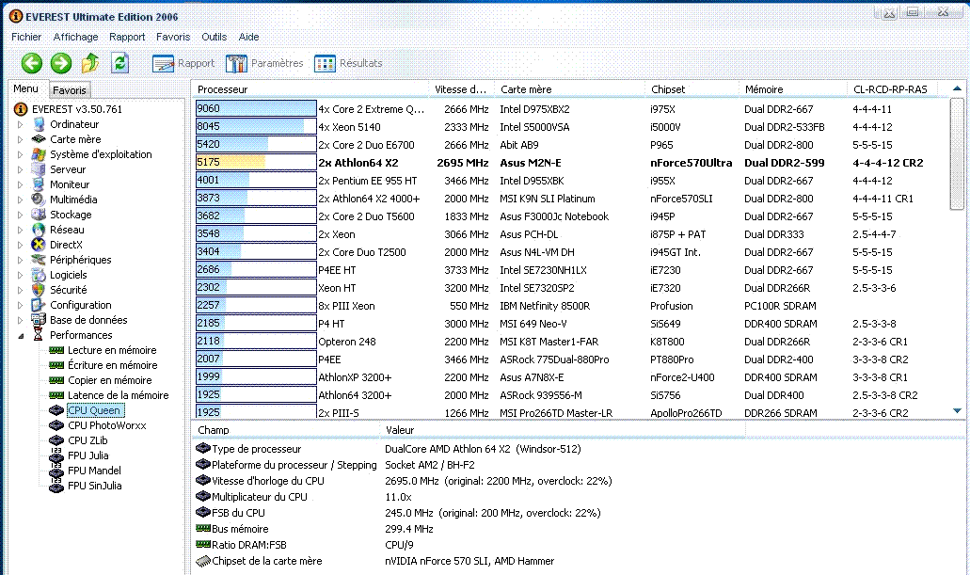Open the Rapport toolbar button
Viewport: 970px width, 575px height.
(x=183, y=63)
